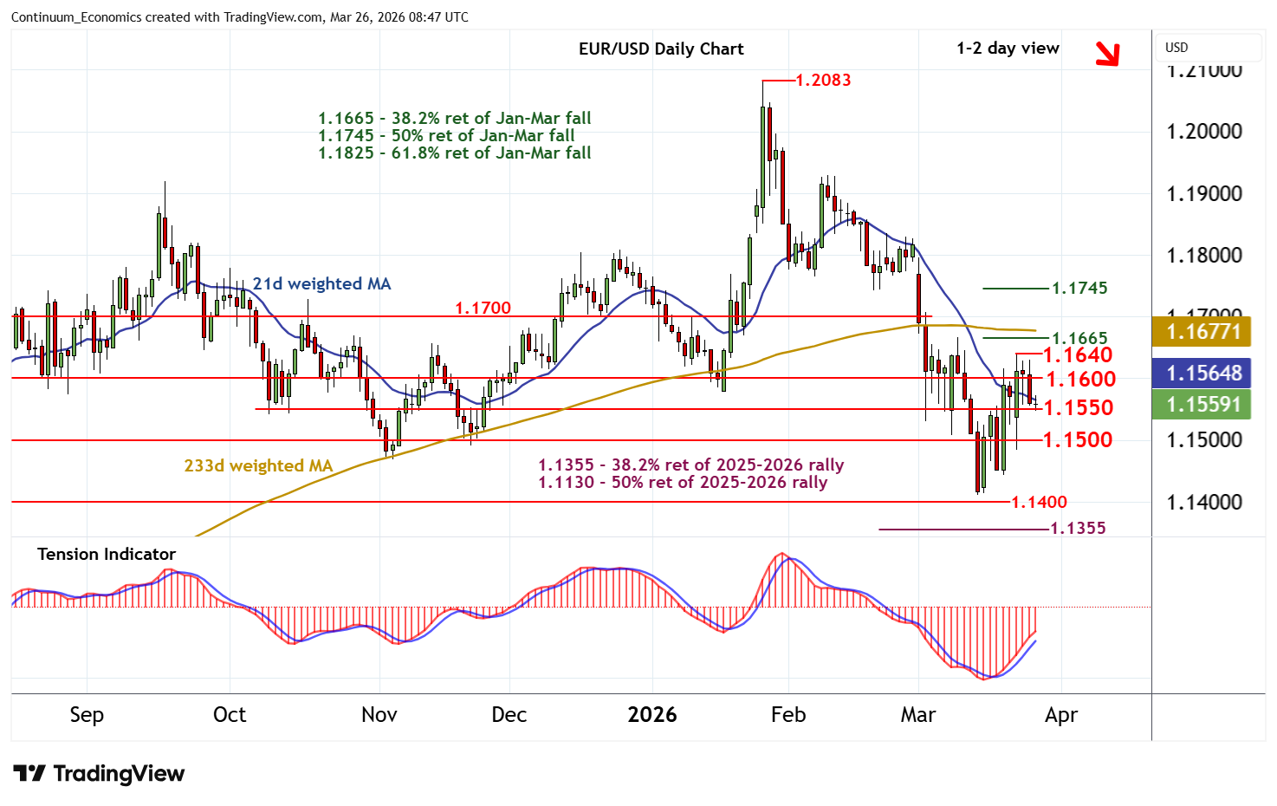Screen dimensions: 1277x806
Task: Click the 233d weighted MA label
Action: [x=258, y=466]
